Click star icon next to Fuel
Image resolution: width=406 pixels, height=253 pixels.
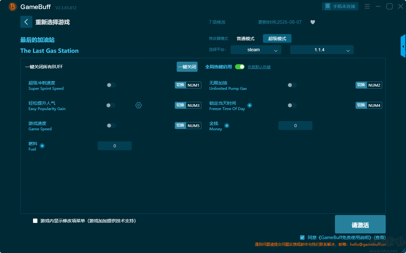click(x=42, y=146)
